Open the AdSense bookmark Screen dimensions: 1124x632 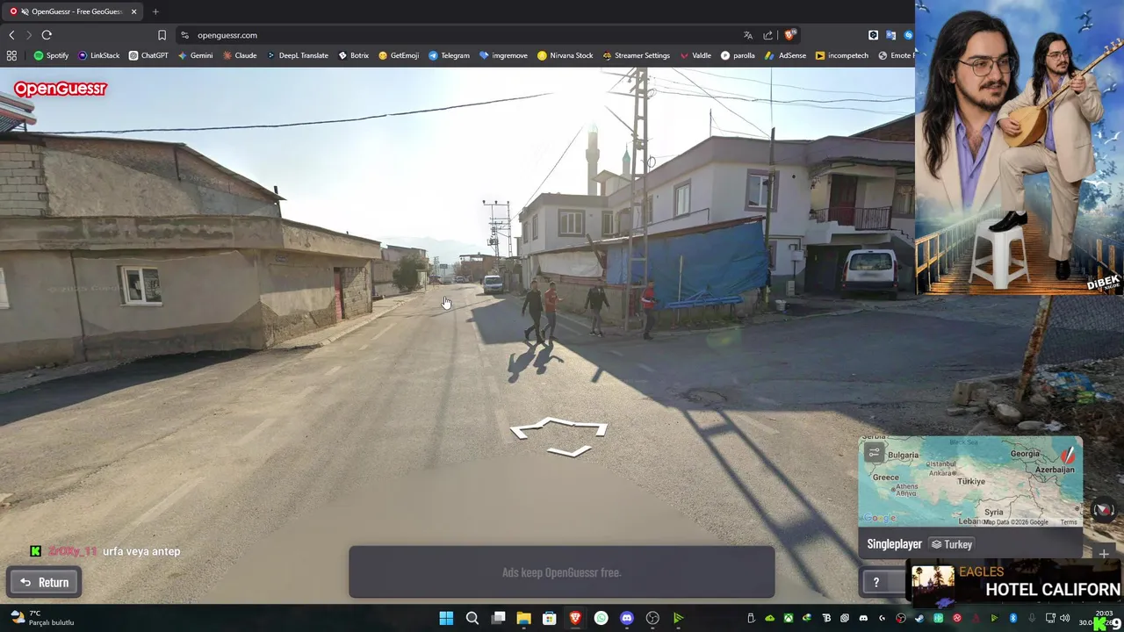point(785,55)
